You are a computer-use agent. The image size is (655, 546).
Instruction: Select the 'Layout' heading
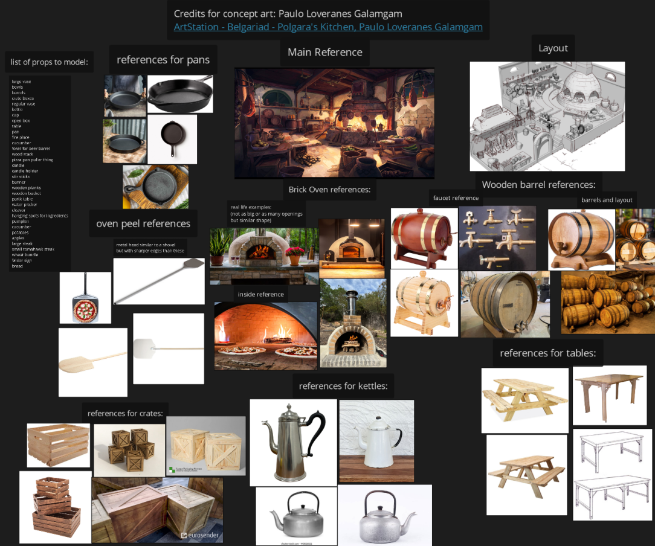point(553,48)
